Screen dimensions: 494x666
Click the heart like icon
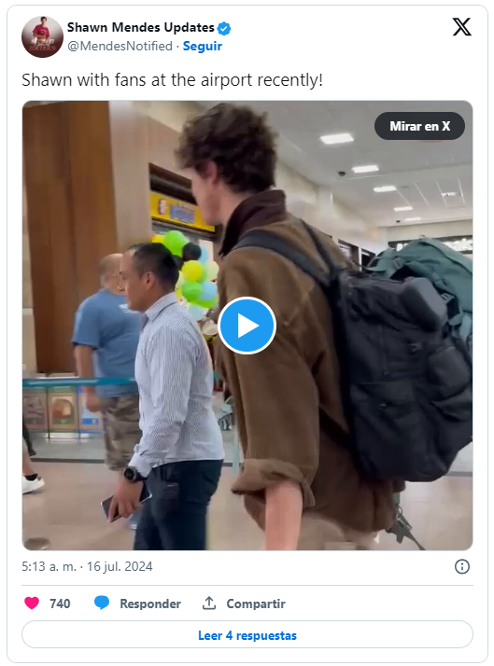point(32,603)
